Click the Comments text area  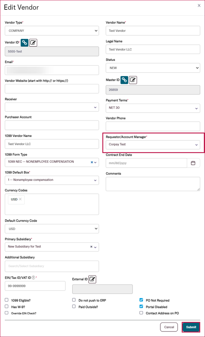point(153,184)
